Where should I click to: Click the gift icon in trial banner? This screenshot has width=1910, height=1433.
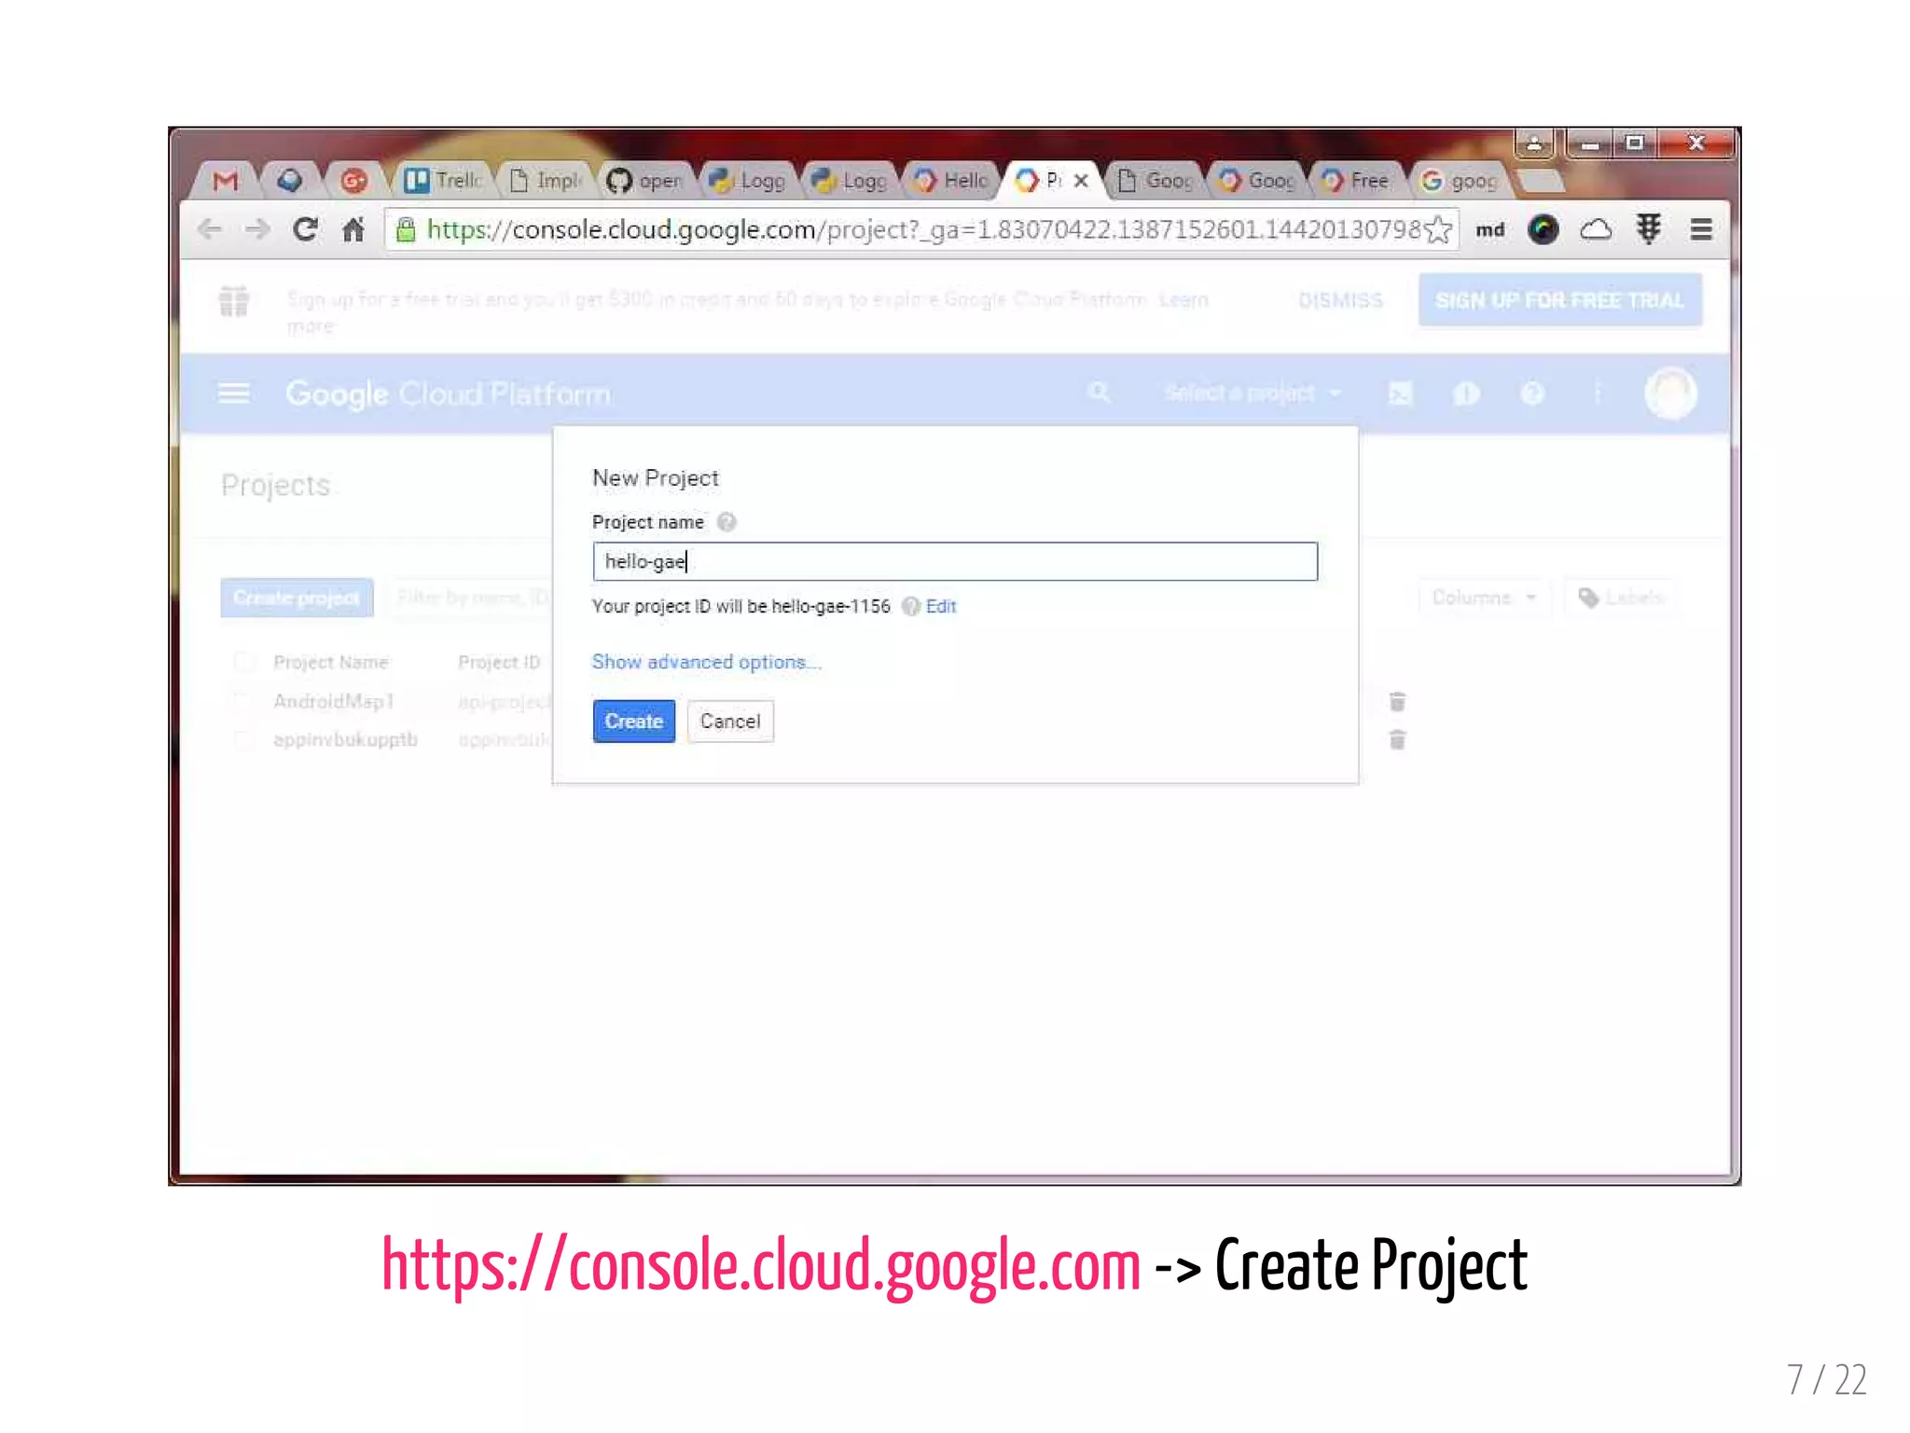click(233, 301)
